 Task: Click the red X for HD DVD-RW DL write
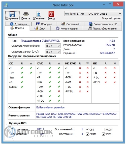(87, 92)
